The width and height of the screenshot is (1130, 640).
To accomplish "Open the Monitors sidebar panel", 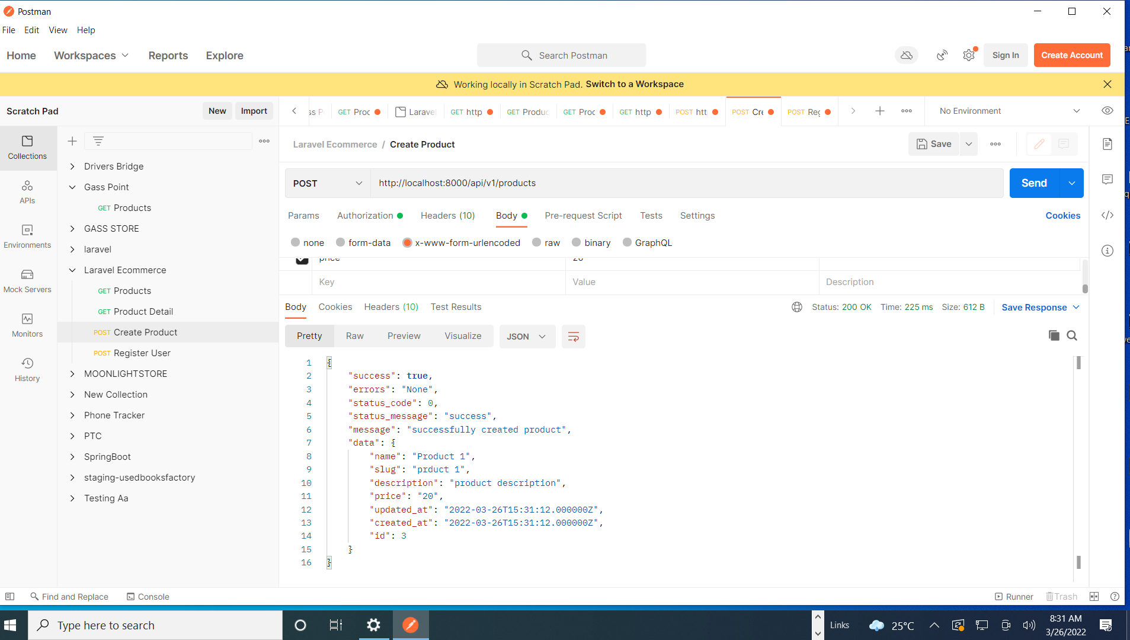I will click(27, 325).
